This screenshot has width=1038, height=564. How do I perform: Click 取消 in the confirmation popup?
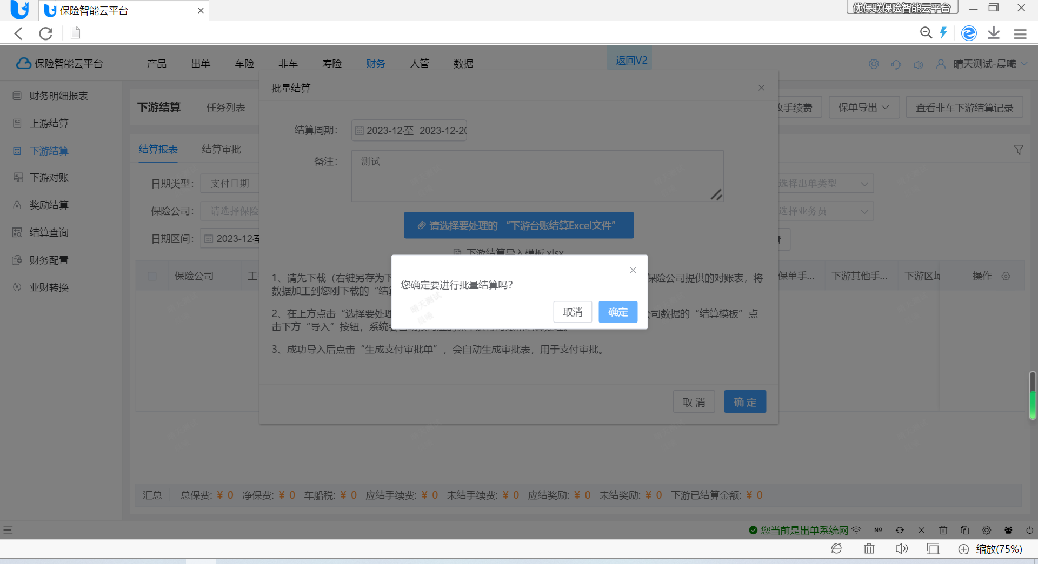pyautogui.click(x=573, y=312)
